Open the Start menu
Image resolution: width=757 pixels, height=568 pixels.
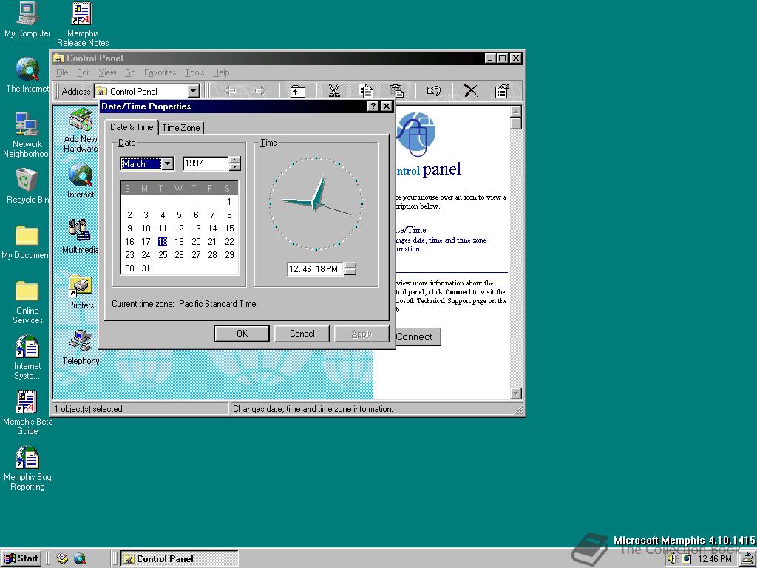tap(21, 559)
